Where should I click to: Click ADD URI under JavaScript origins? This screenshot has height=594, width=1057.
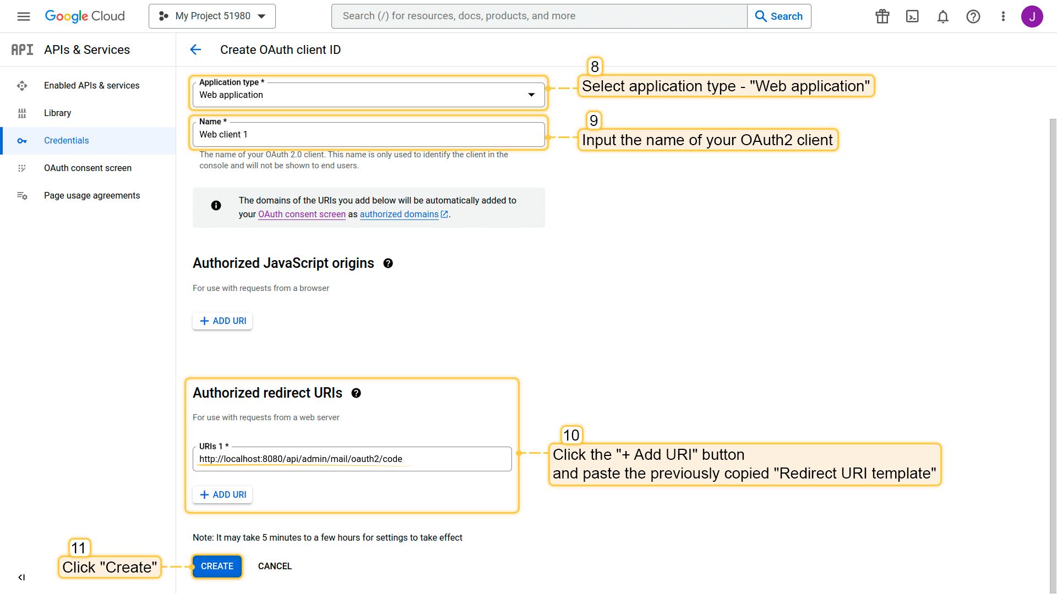click(222, 321)
